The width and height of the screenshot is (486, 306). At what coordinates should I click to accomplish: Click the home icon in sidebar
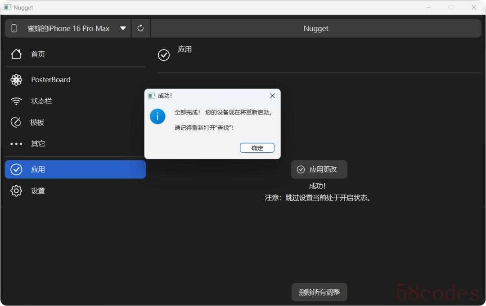point(16,54)
